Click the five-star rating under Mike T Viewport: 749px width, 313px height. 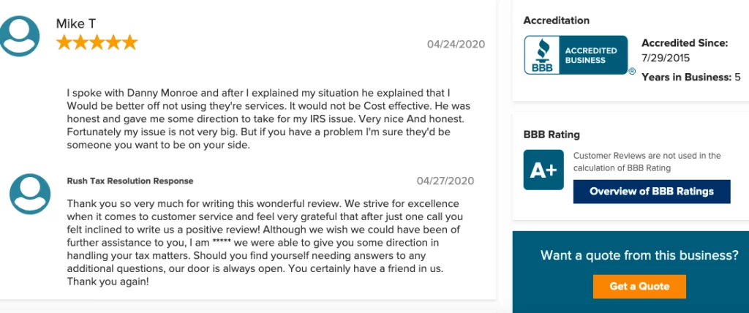[97, 42]
